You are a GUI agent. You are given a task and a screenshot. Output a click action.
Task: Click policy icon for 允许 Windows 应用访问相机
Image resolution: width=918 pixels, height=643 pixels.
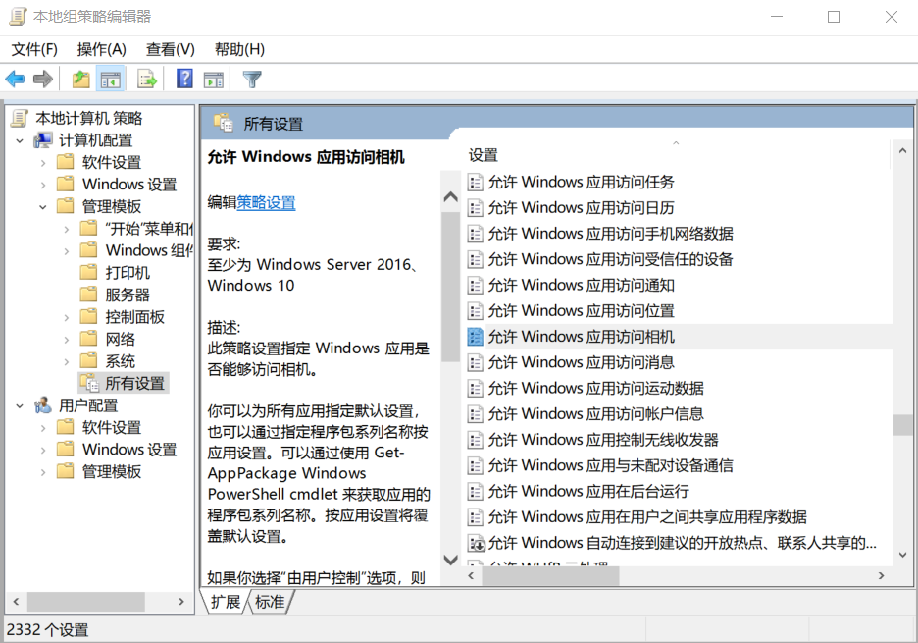476,337
